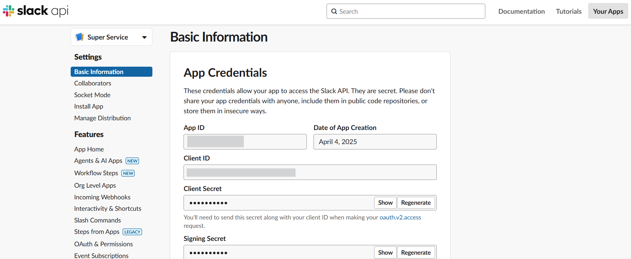Open the Install App page
The image size is (631, 259).
coord(89,106)
